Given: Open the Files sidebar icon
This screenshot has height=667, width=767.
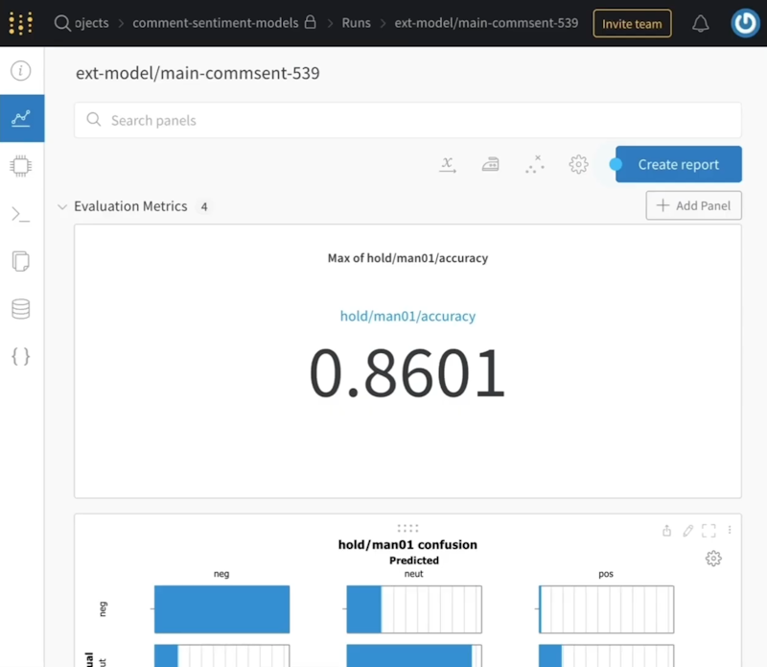Looking at the screenshot, I should point(21,261).
